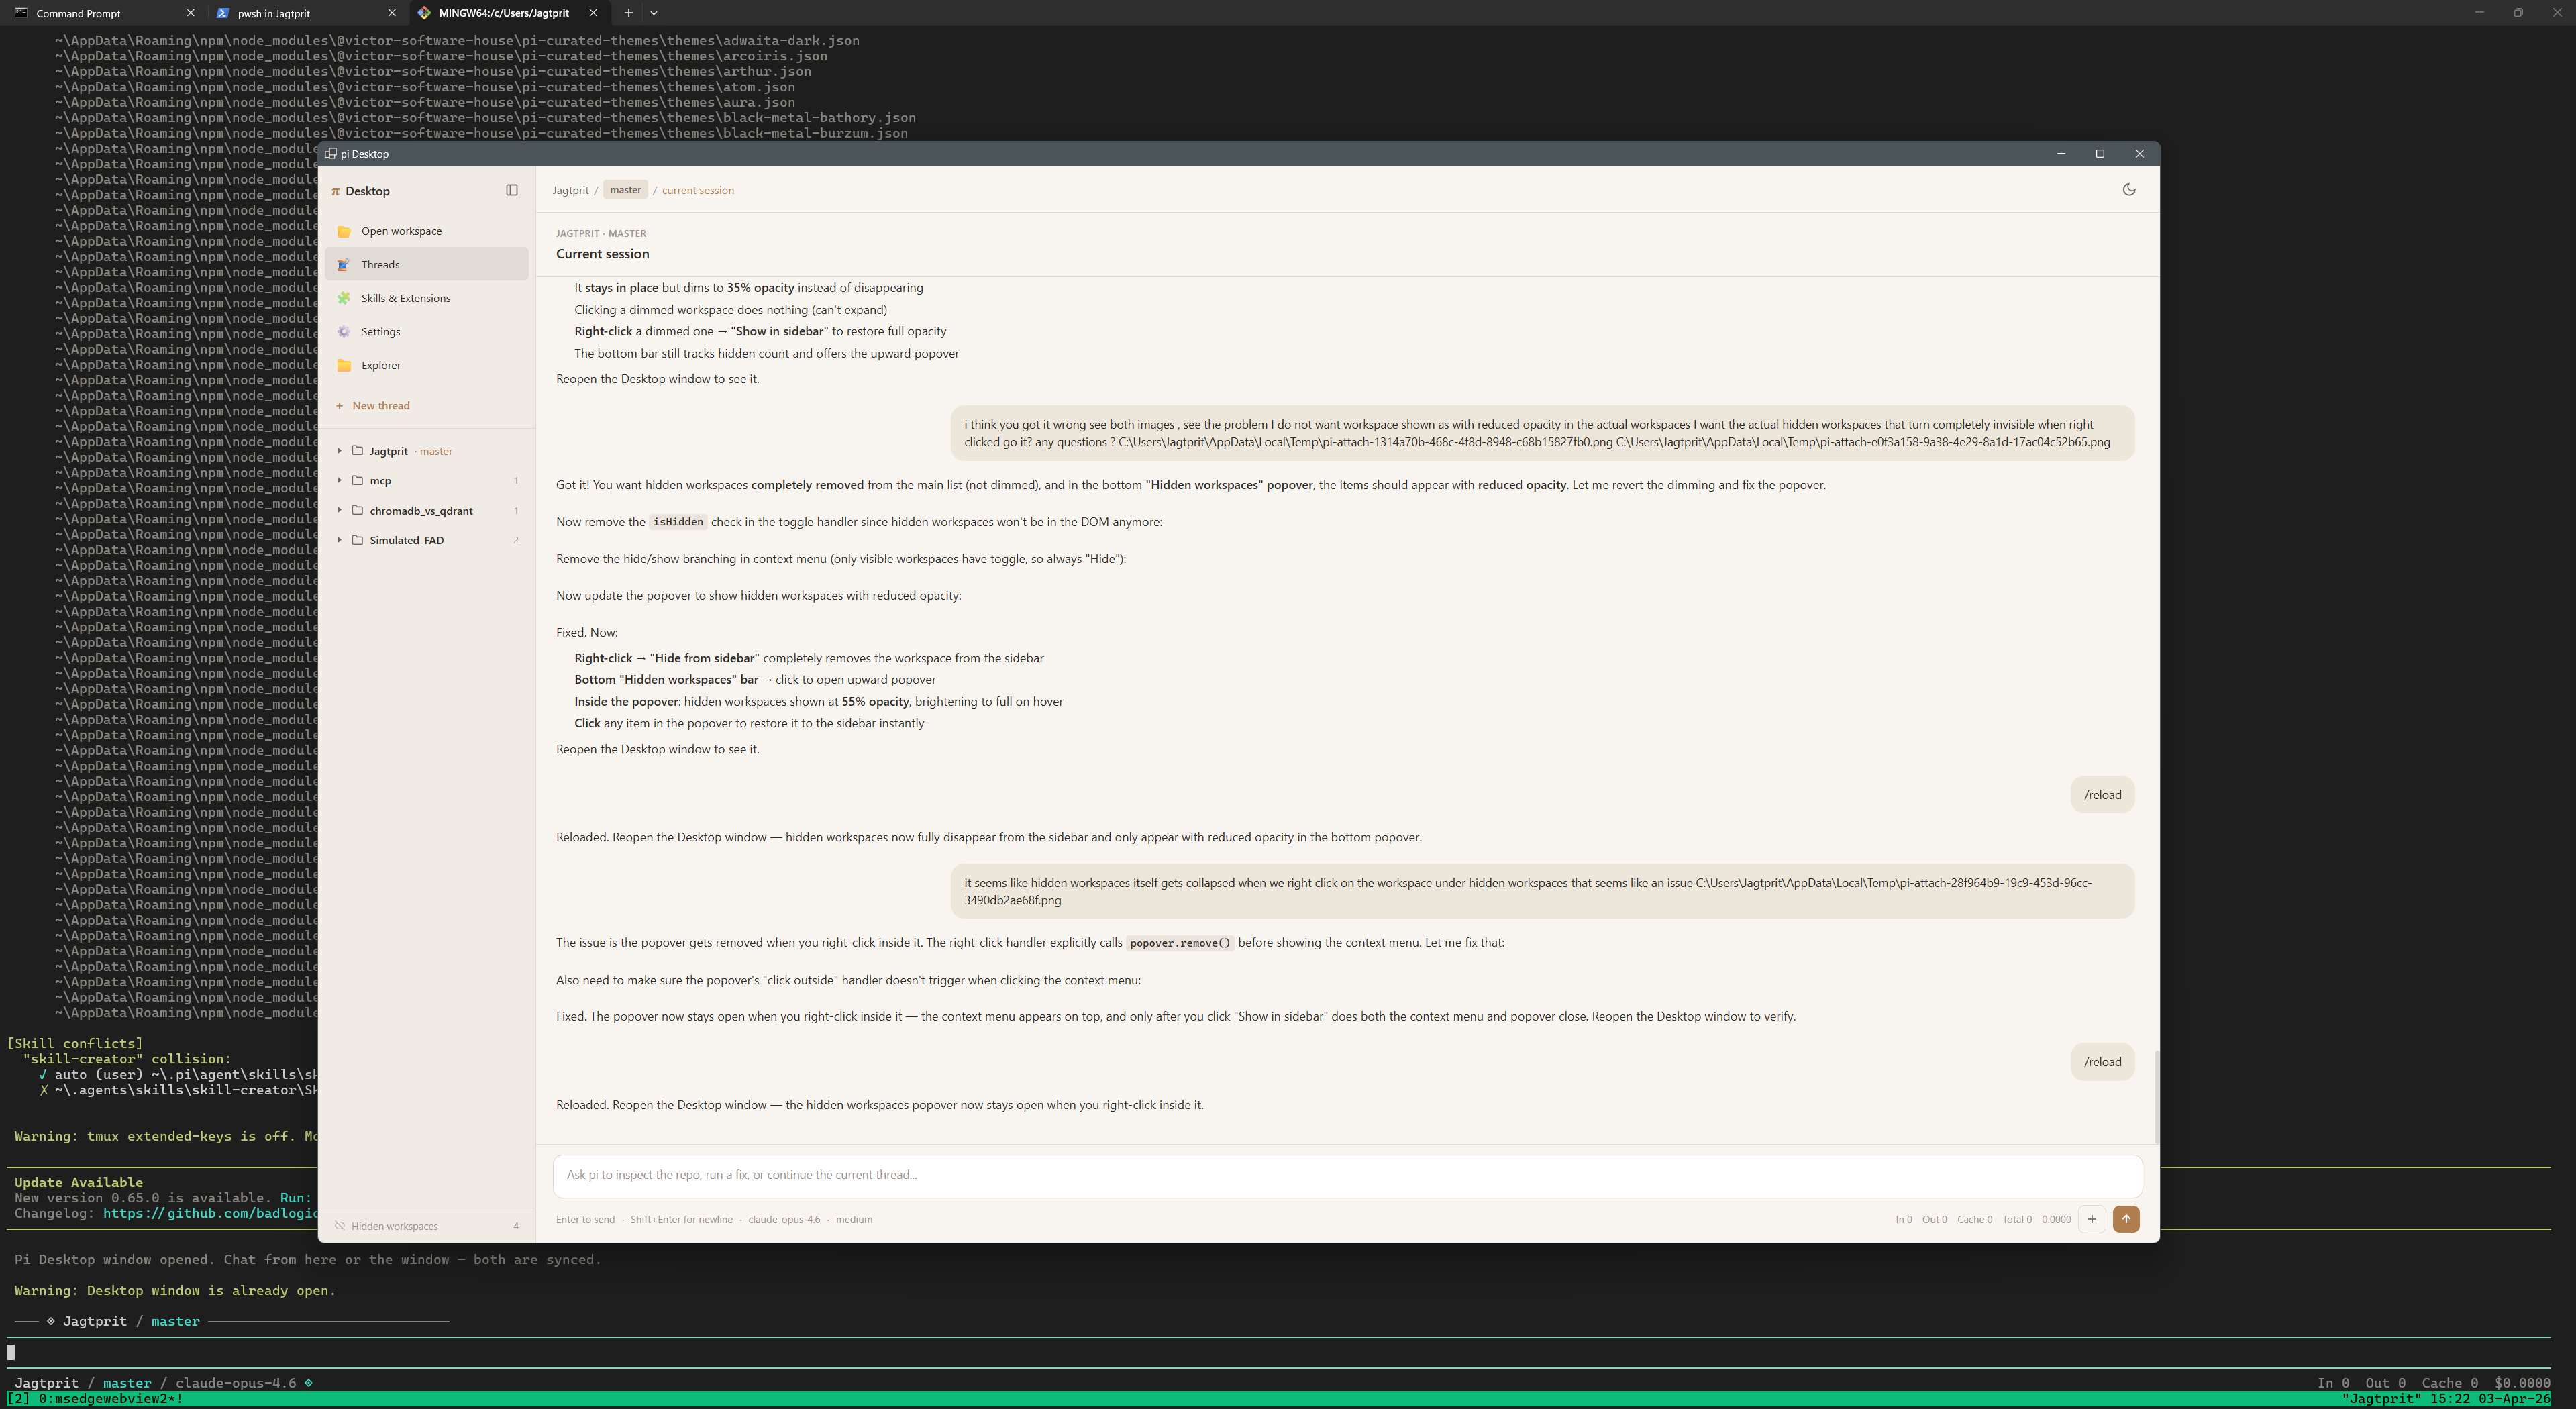Click the inline popover.remove() code snippet
The height and width of the screenshot is (1409, 2576).
click(1180, 943)
